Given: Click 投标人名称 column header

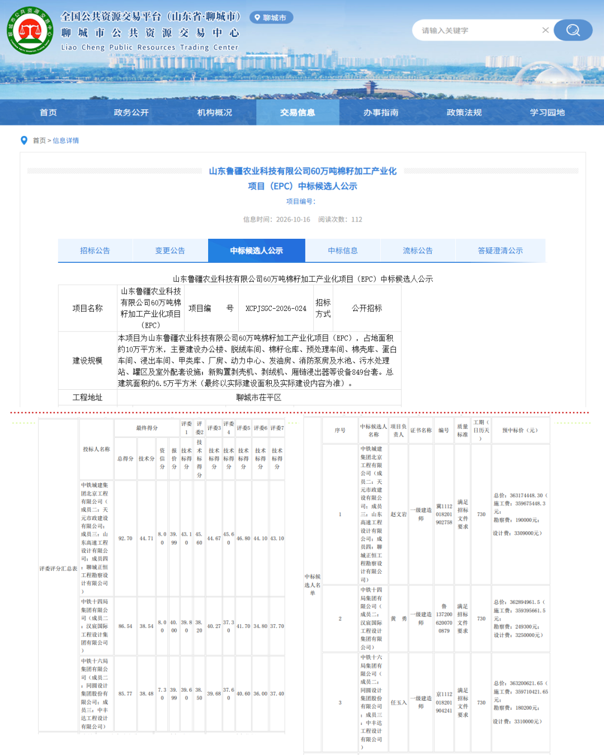Looking at the screenshot, I should pyautogui.click(x=97, y=449).
